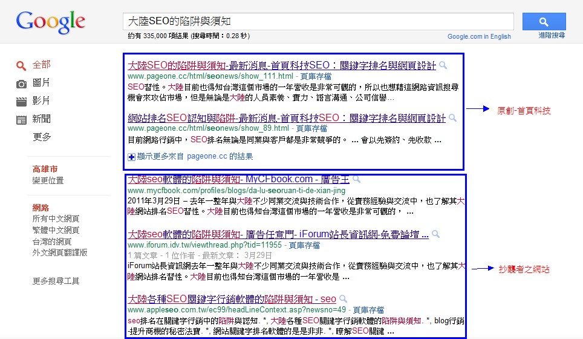The image size is (583, 339).
Task: Click 高雄市 location label
Action: (45, 169)
